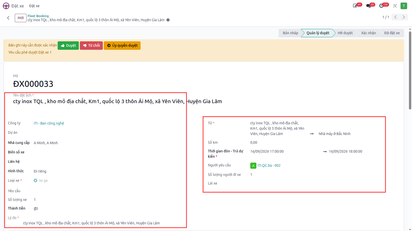This screenshot has height=231, width=412.
Task: Click the record code ĐX000033
Action: 33,84
